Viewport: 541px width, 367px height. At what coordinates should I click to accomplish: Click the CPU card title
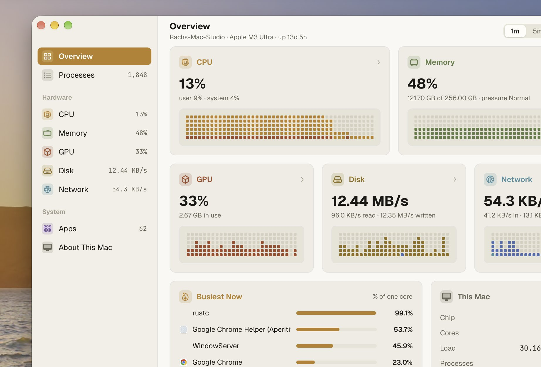[x=204, y=62]
